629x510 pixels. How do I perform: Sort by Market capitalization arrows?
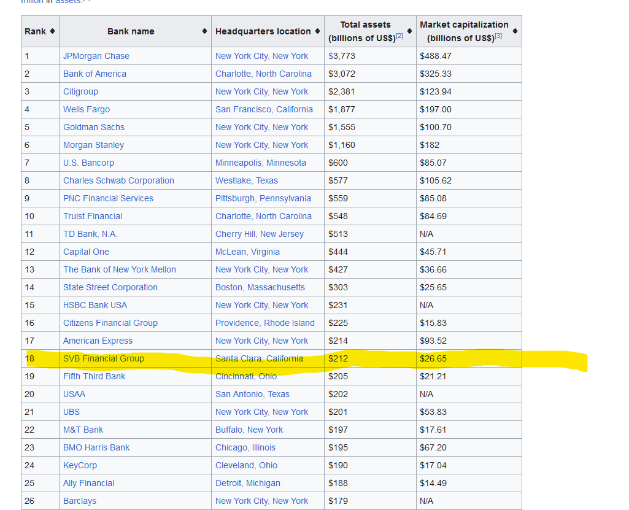coord(515,31)
